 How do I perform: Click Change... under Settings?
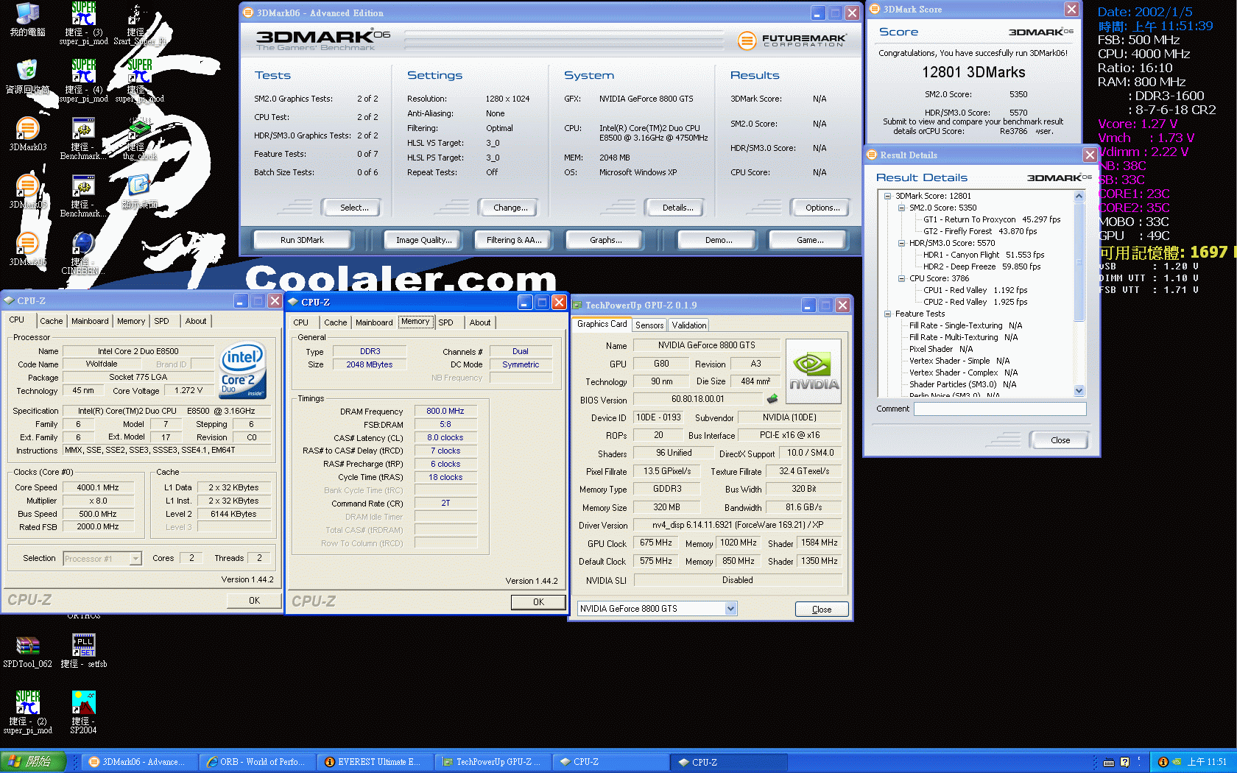510,208
